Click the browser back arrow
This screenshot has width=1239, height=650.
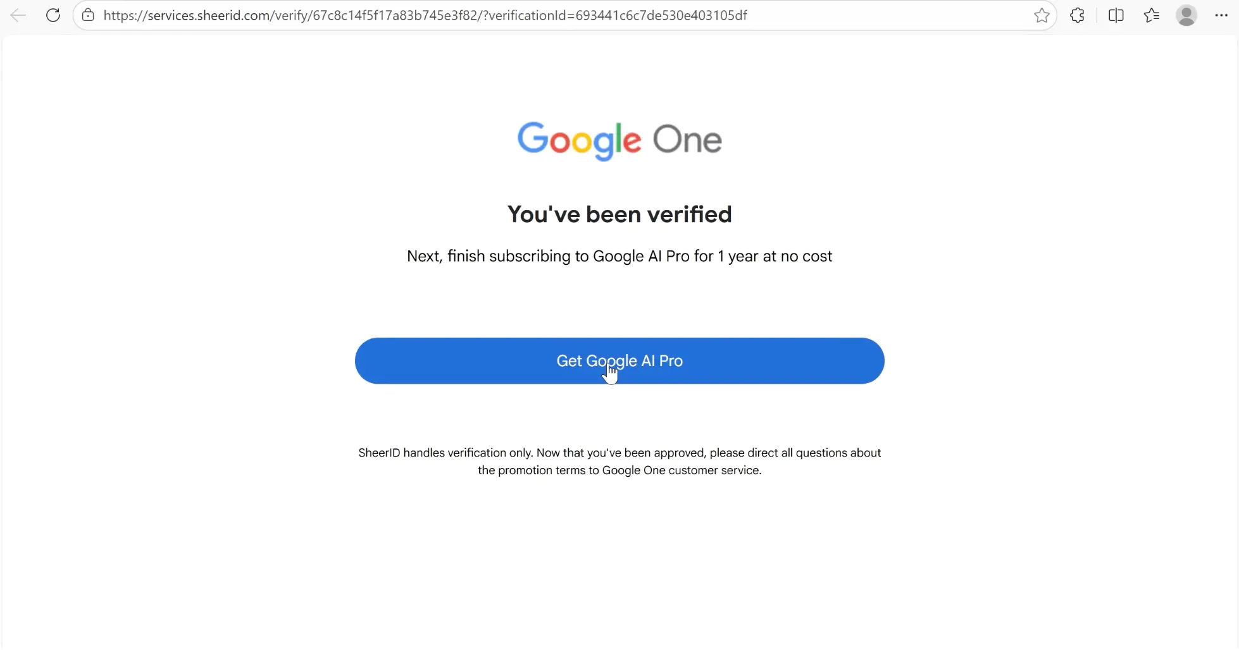pyautogui.click(x=18, y=15)
